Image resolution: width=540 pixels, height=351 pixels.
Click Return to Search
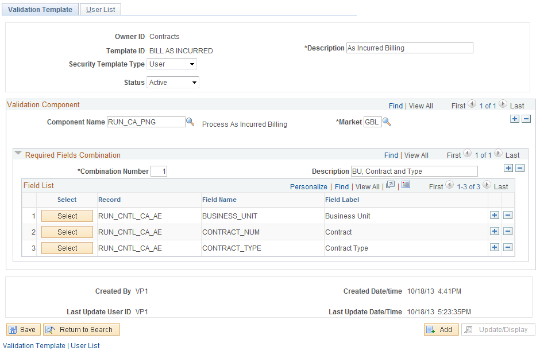(81, 329)
